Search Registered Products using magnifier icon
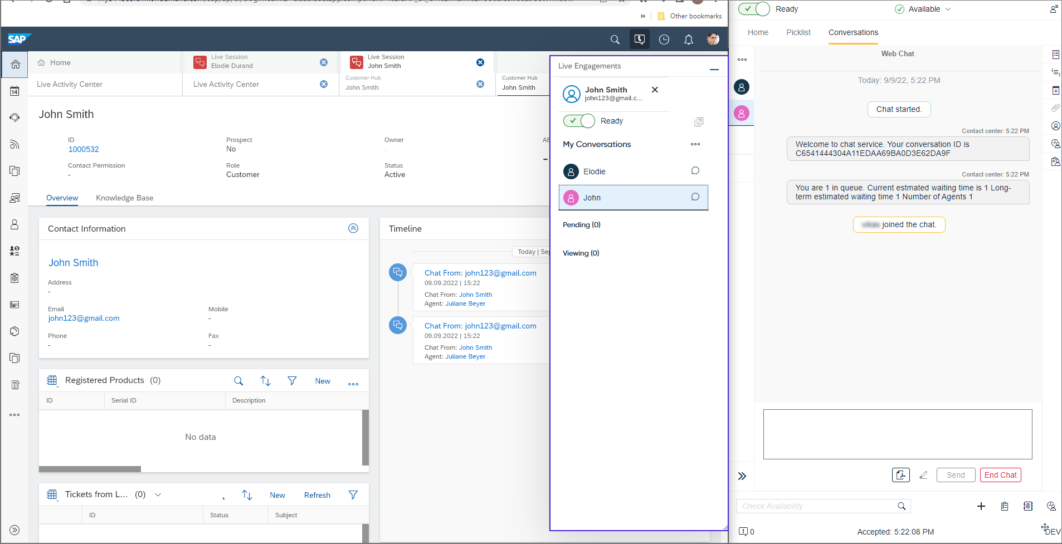This screenshot has height=544, width=1062. pos(238,381)
